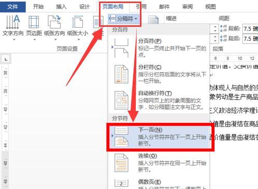
Task: Switch to the 插入 ribbon tab
Action: click(61, 7)
